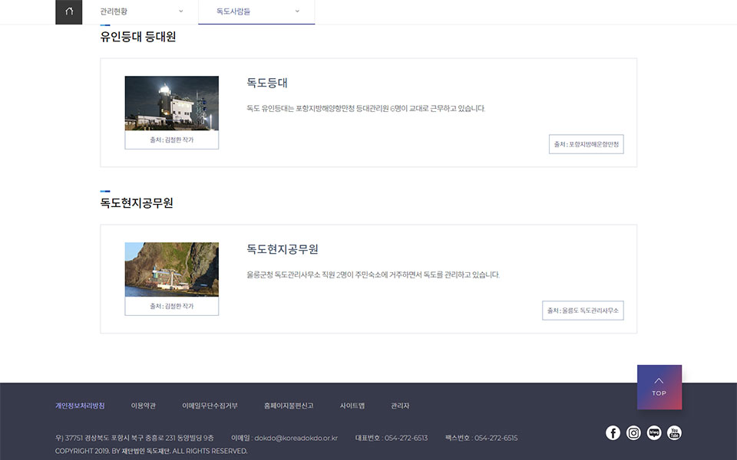Click the dokdo@koreadokdo.or.kr email address
Image resolution: width=737 pixels, height=460 pixels.
tap(296, 438)
